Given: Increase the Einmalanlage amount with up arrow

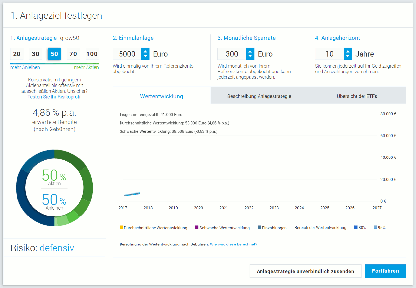Looking at the screenshot, I should click(x=145, y=51).
